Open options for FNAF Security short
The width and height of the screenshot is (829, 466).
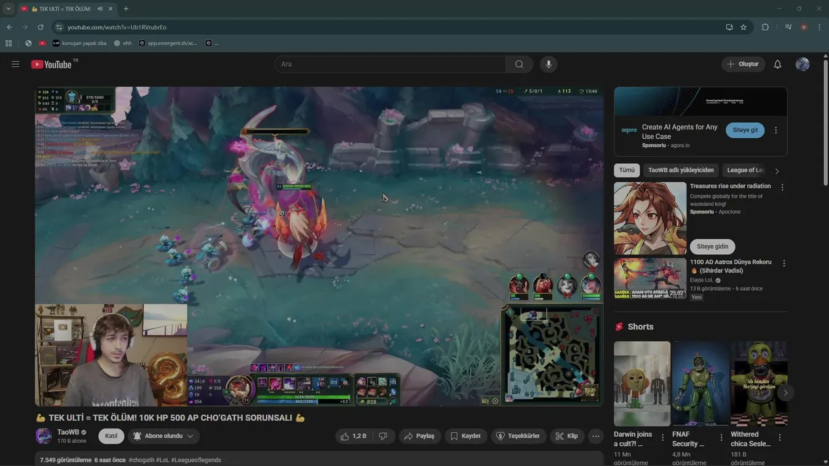pos(721,438)
